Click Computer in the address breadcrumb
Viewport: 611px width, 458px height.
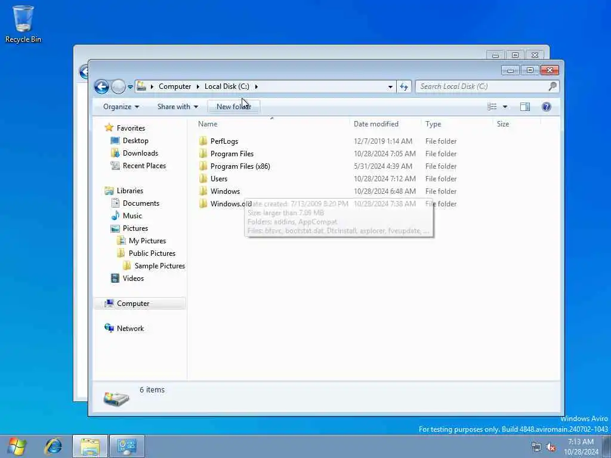(175, 86)
